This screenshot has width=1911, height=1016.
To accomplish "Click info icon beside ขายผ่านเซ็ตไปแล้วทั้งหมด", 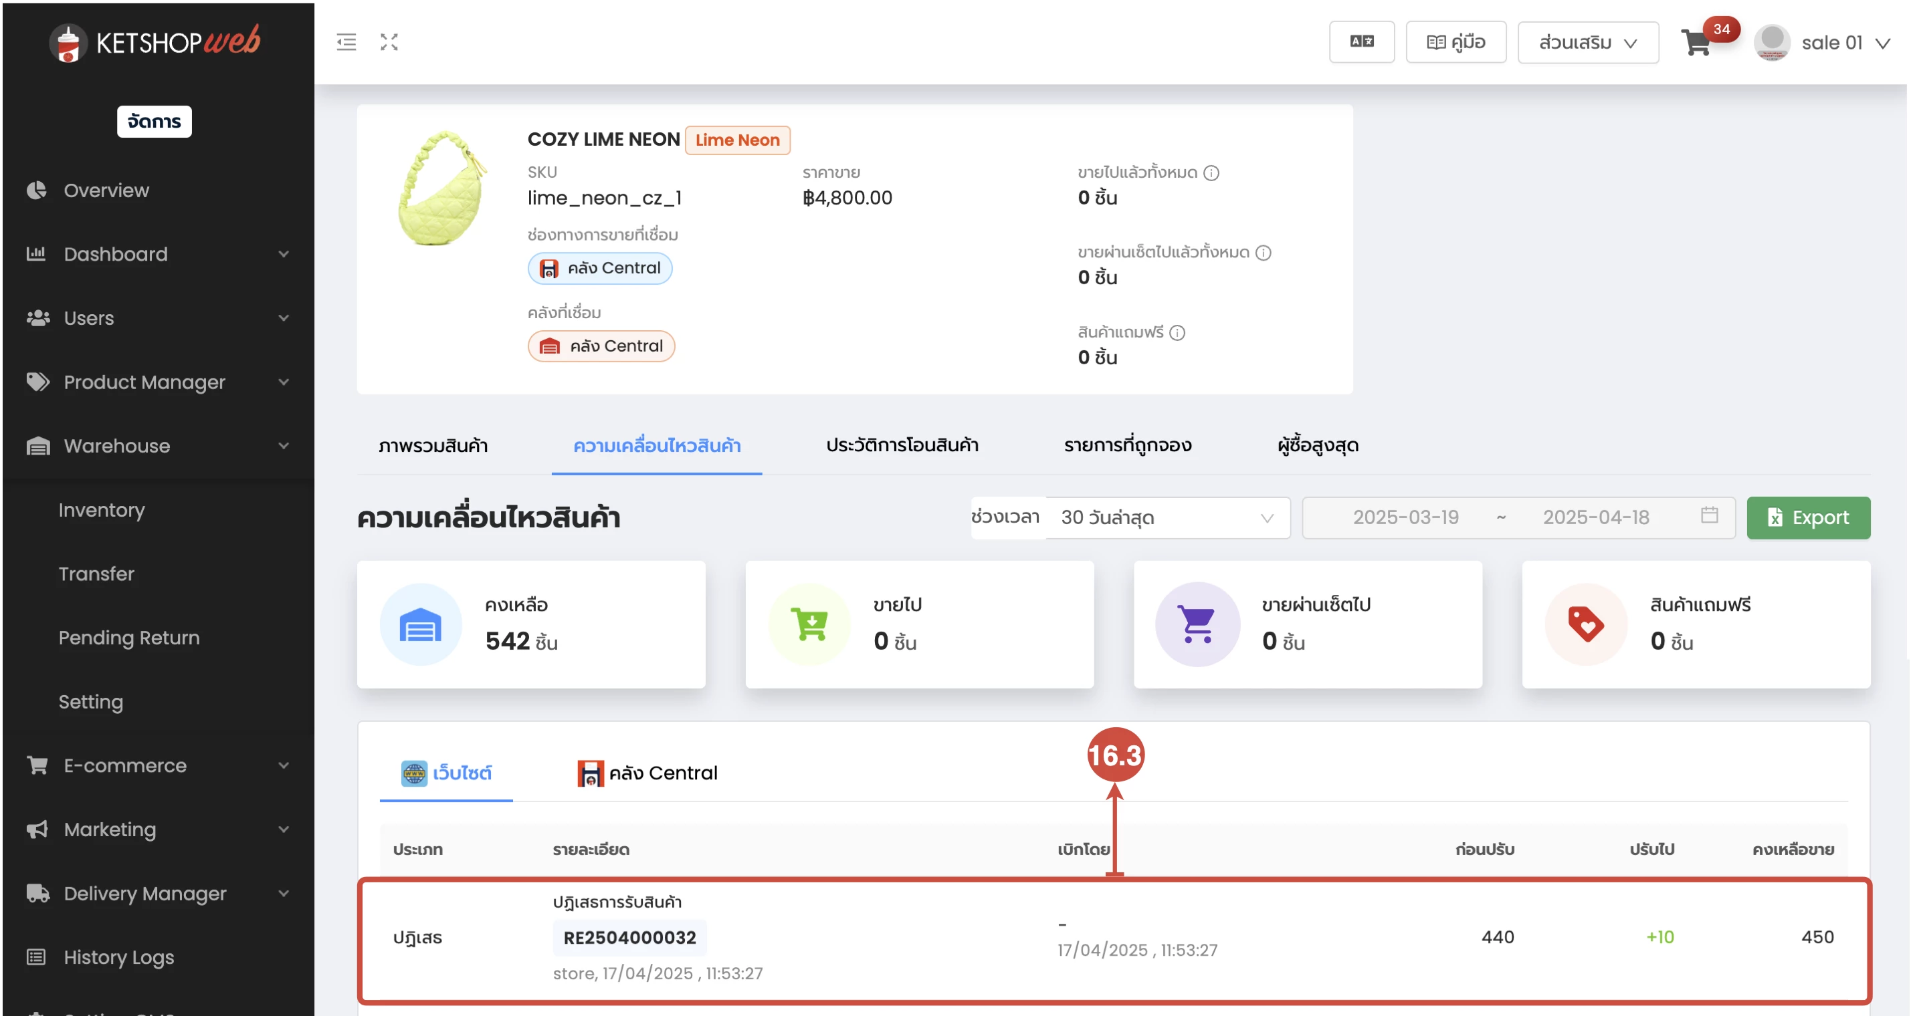I will (x=1264, y=253).
